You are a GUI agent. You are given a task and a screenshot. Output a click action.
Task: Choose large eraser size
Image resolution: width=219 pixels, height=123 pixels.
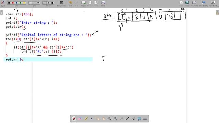pos(52,3)
